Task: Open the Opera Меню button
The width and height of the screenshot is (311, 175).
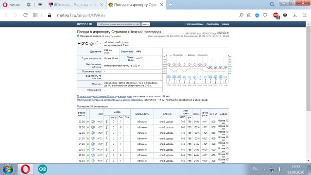Action: click(11, 5)
